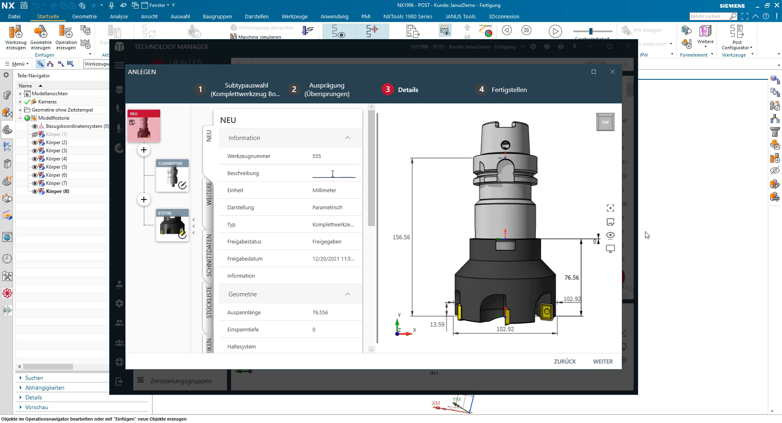782x423 pixels.
Task: Toggle visibility of Körper (6)
Action: point(35,175)
